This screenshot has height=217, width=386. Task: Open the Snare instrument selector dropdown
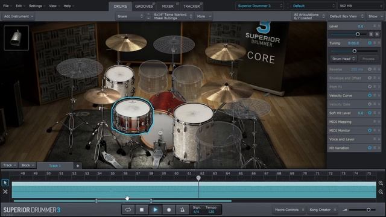130,16
